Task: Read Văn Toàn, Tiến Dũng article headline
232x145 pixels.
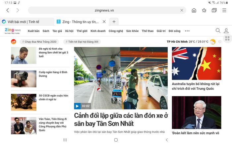Action: [x=53, y=124]
